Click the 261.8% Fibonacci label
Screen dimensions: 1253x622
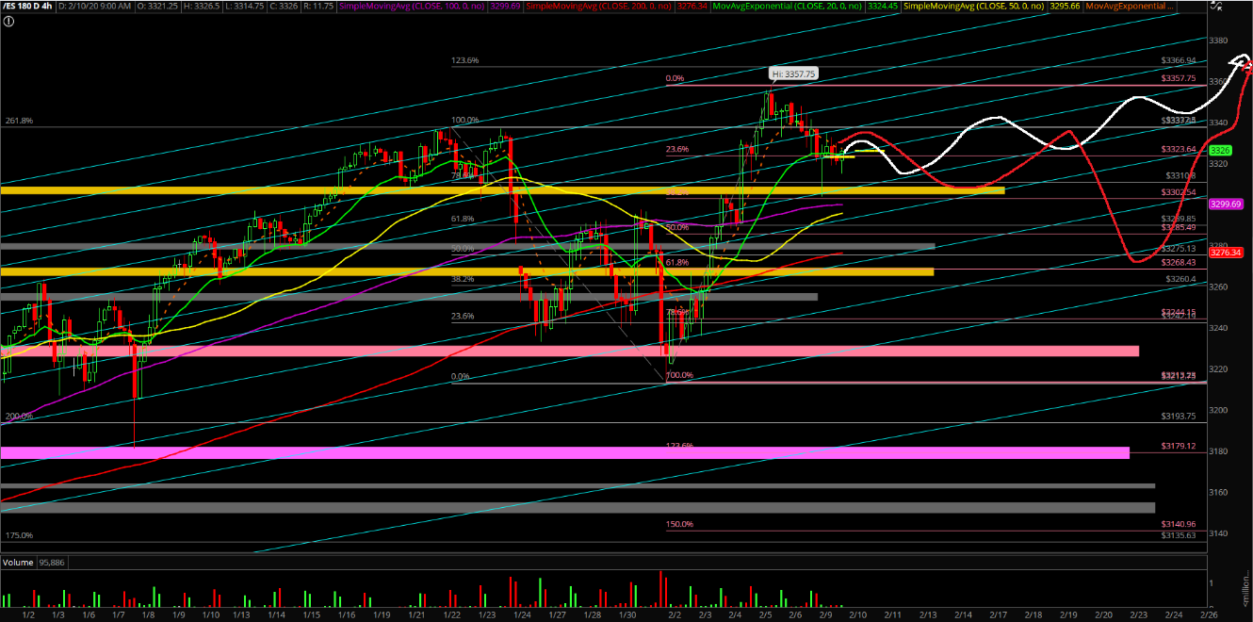(x=19, y=121)
